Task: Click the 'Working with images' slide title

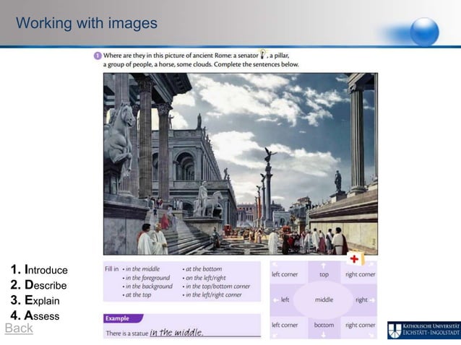Action: click(86, 24)
